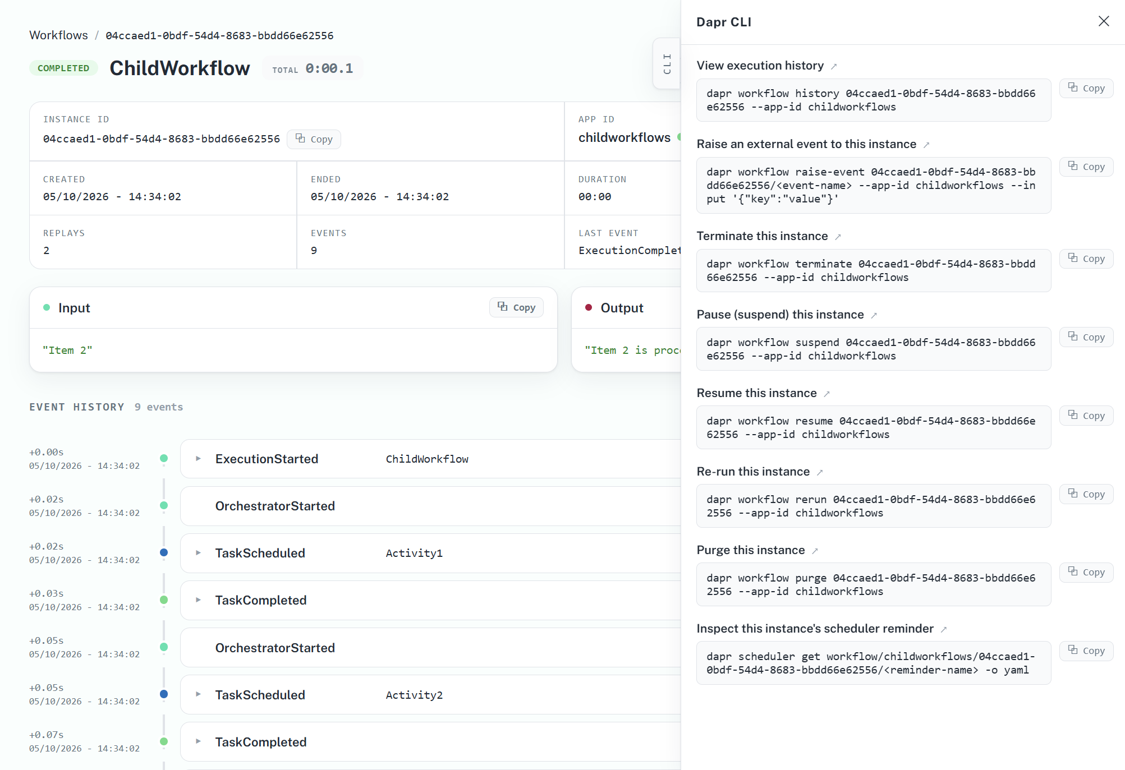
Task: Copy the resume command
Action: 1086,416
